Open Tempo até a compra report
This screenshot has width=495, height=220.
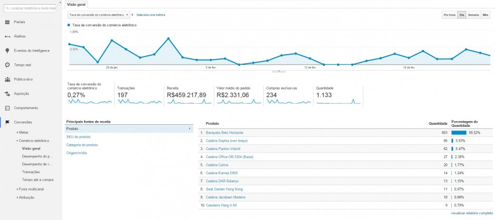tap(37, 180)
